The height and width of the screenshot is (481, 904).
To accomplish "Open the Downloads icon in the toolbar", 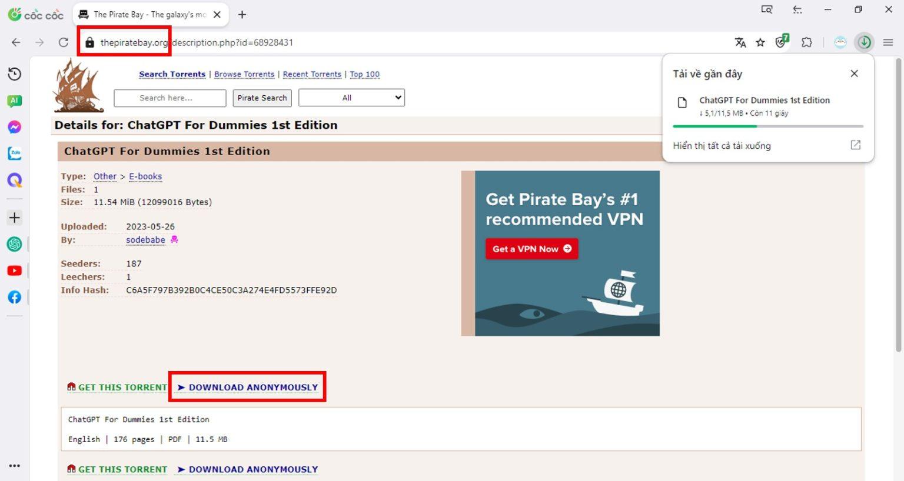I will click(865, 42).
